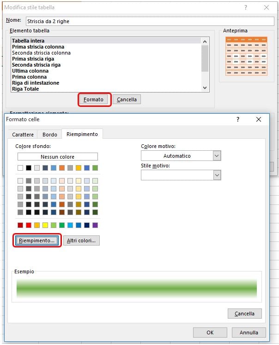Select the Riempimento tab
This screenshot has width=279, height=345.
pos(82,134)
